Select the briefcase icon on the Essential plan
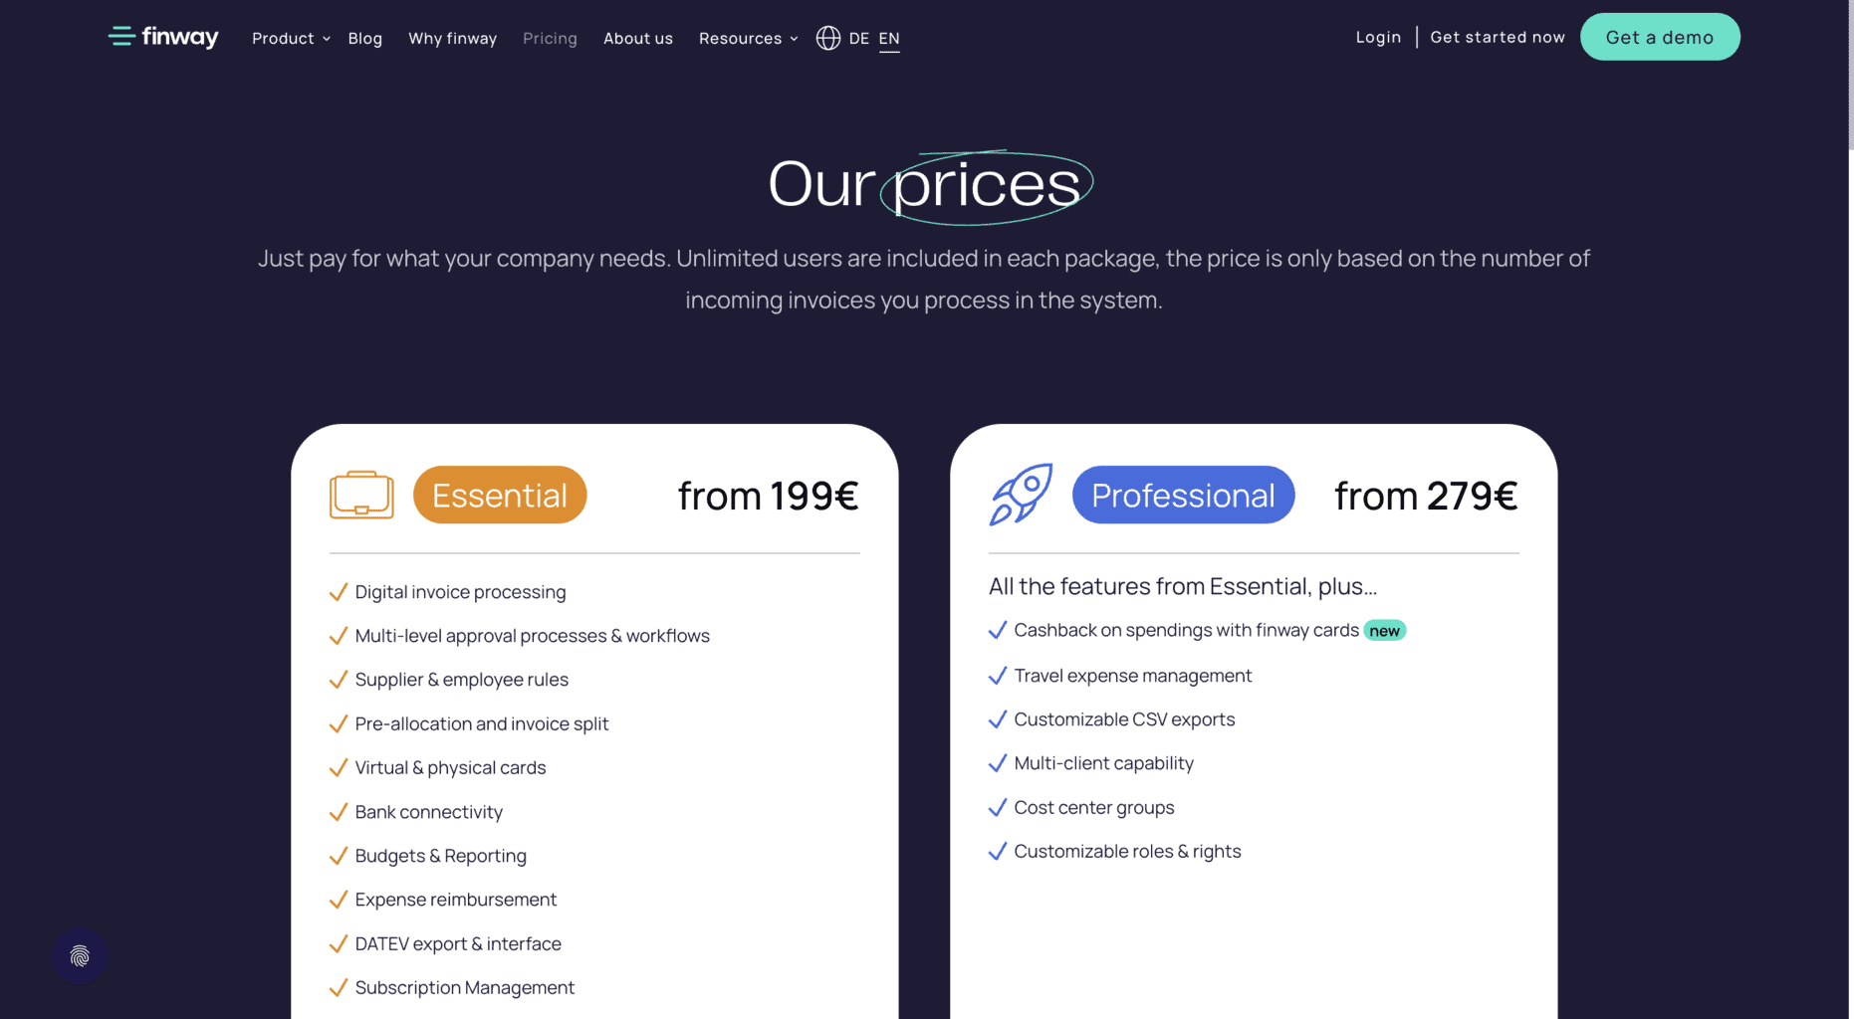The image size is (1854, 1019). point(361,495)
